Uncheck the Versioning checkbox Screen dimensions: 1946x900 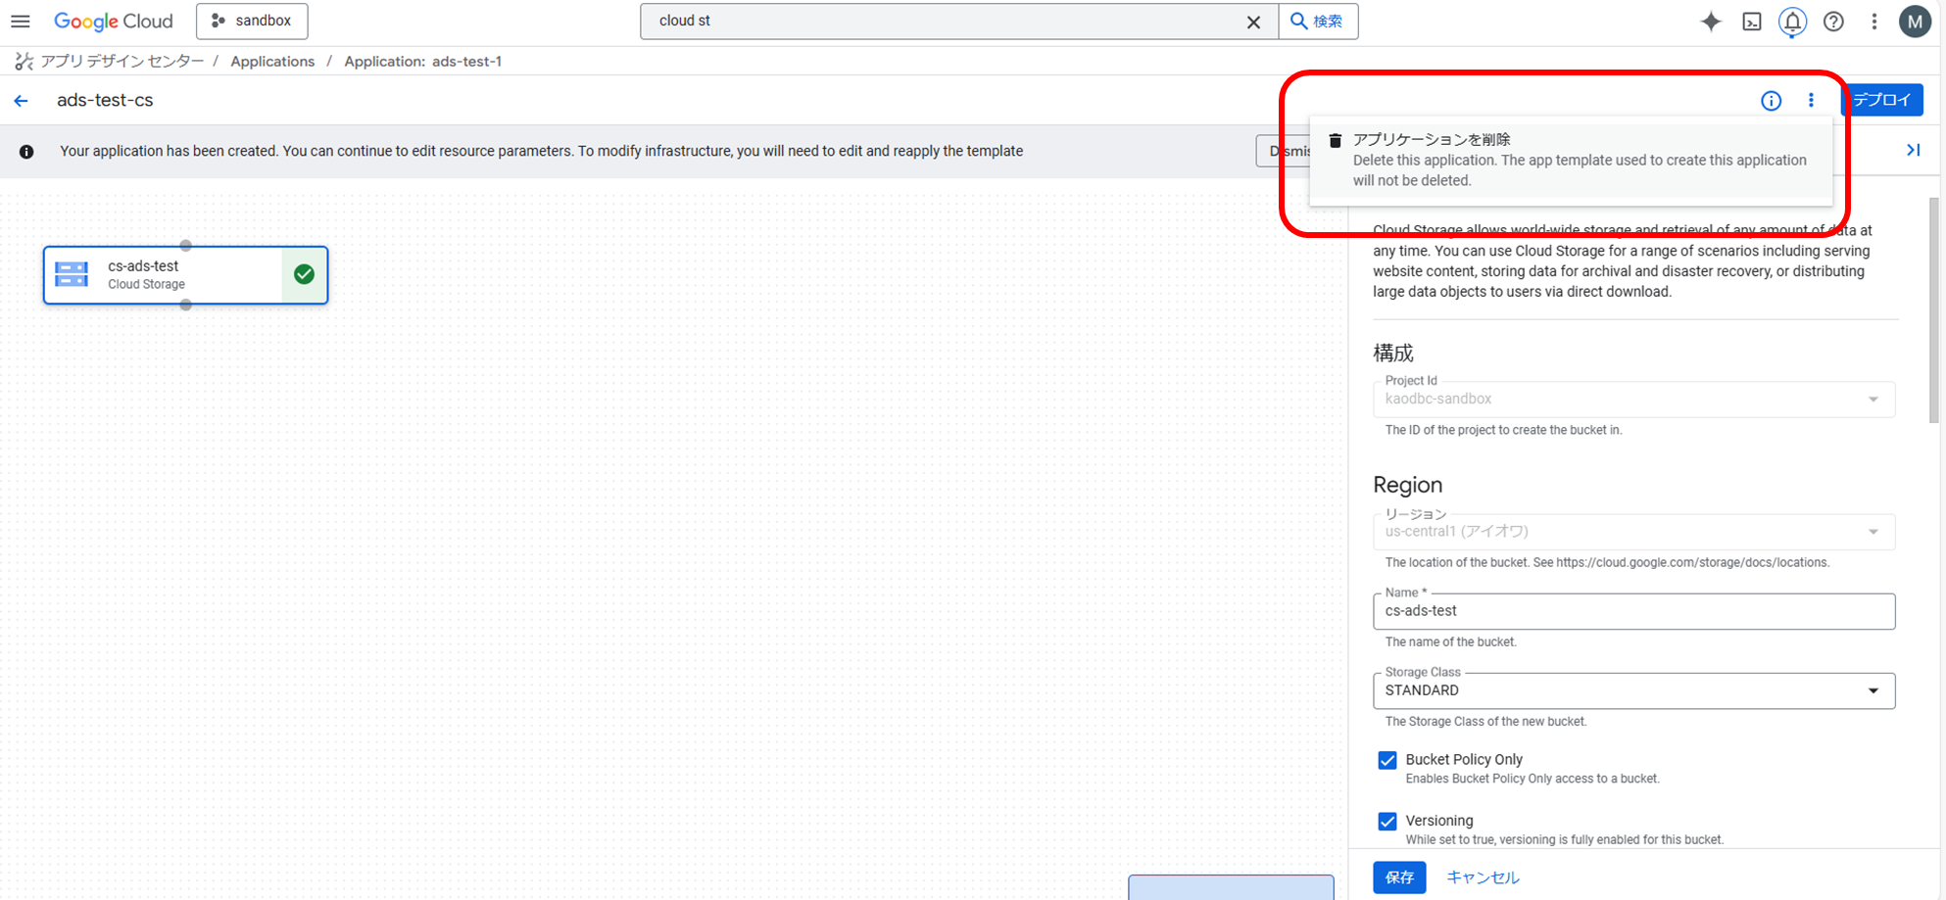pos(1387,821)
